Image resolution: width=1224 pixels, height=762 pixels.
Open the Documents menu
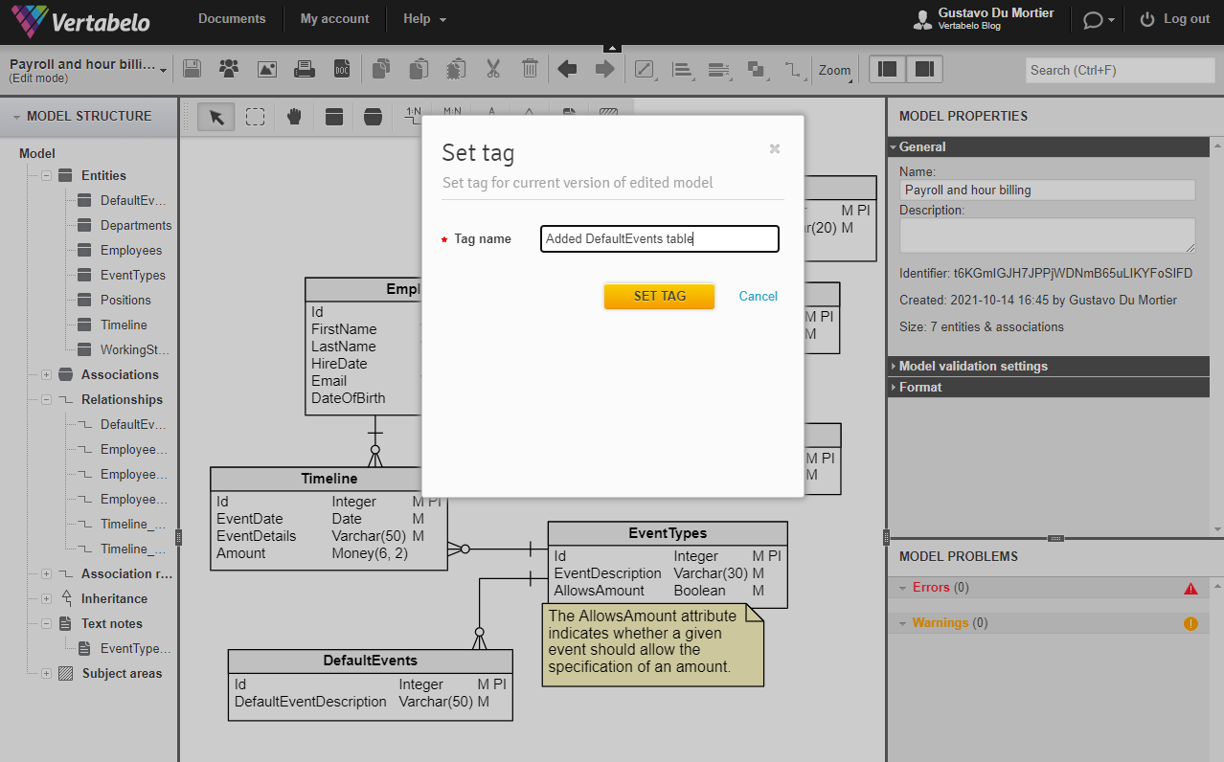(x=232, y=19)
